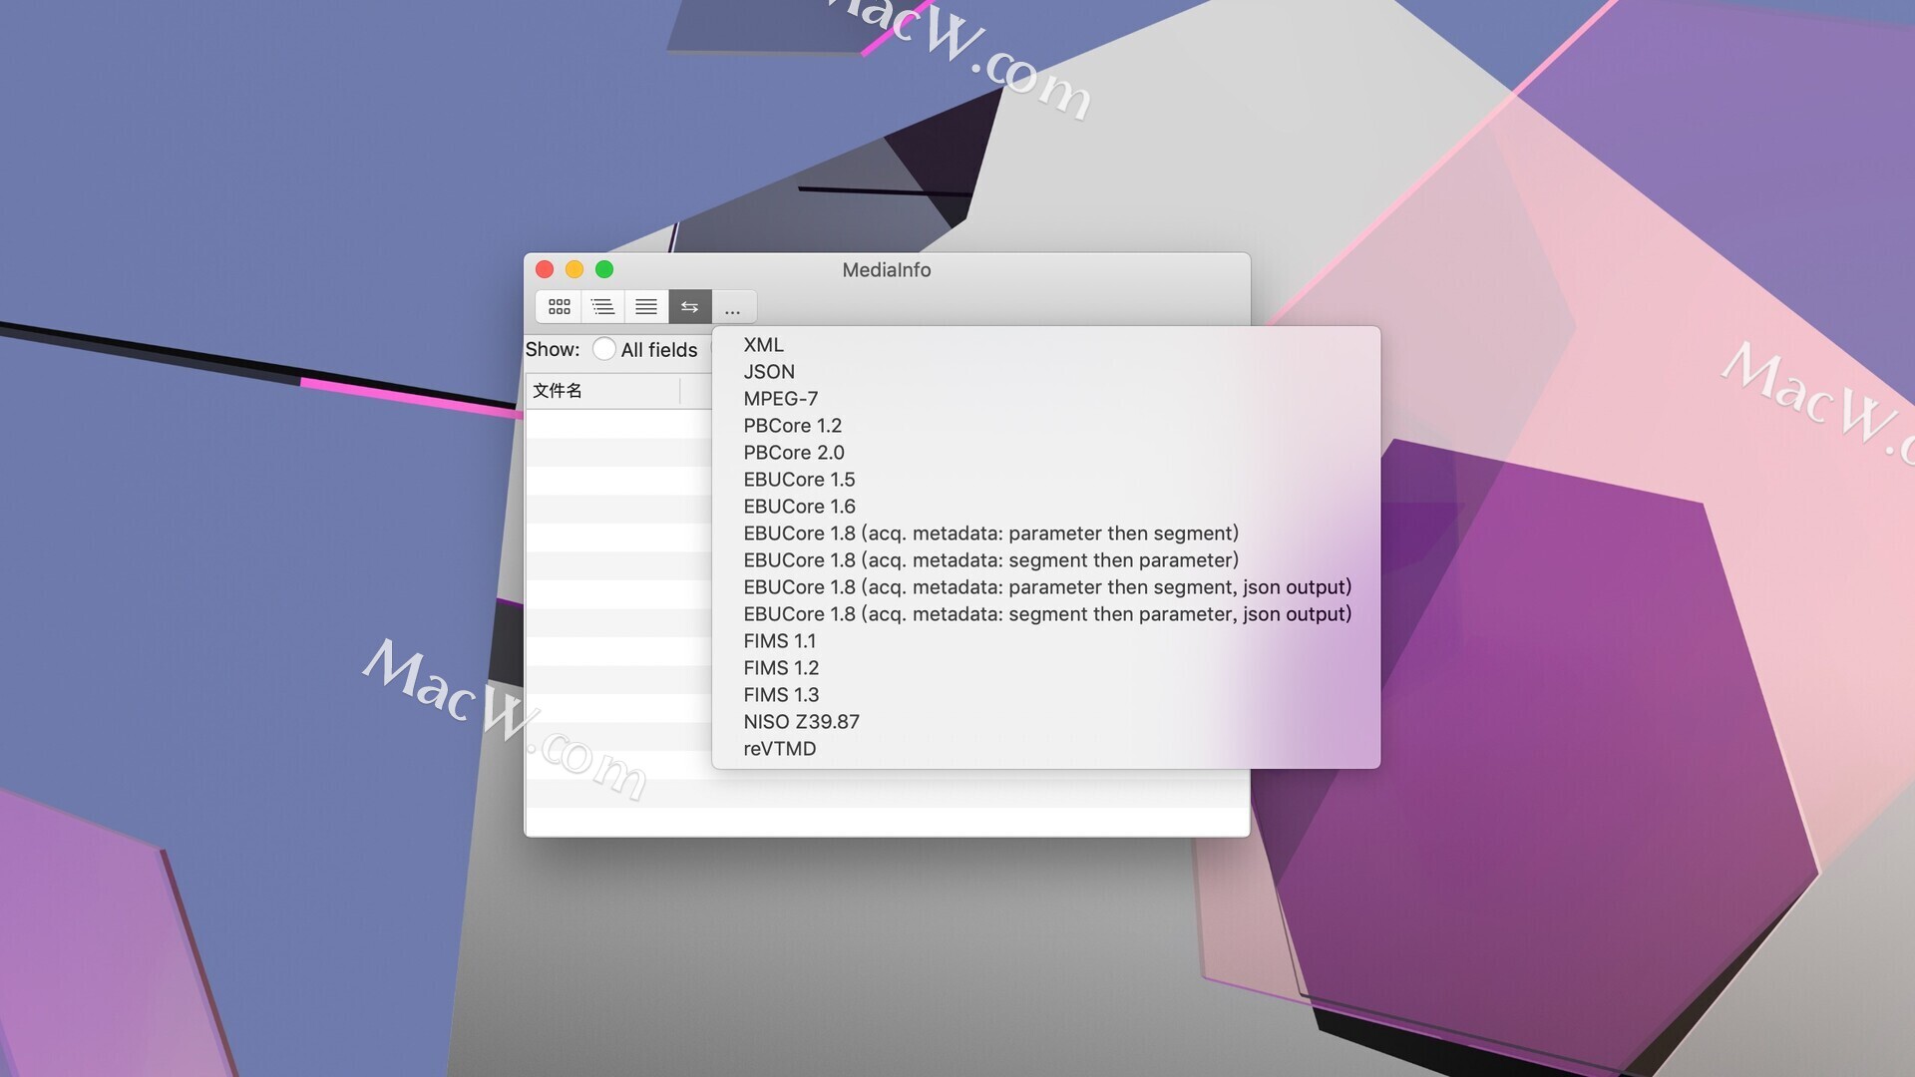Minimize the MediaInfo window
The width and height of the screenshot is (1915, 1077).
(x=574, y=269)
